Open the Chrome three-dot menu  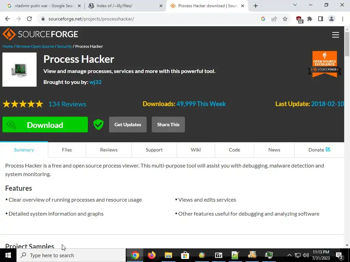point(342,19)
